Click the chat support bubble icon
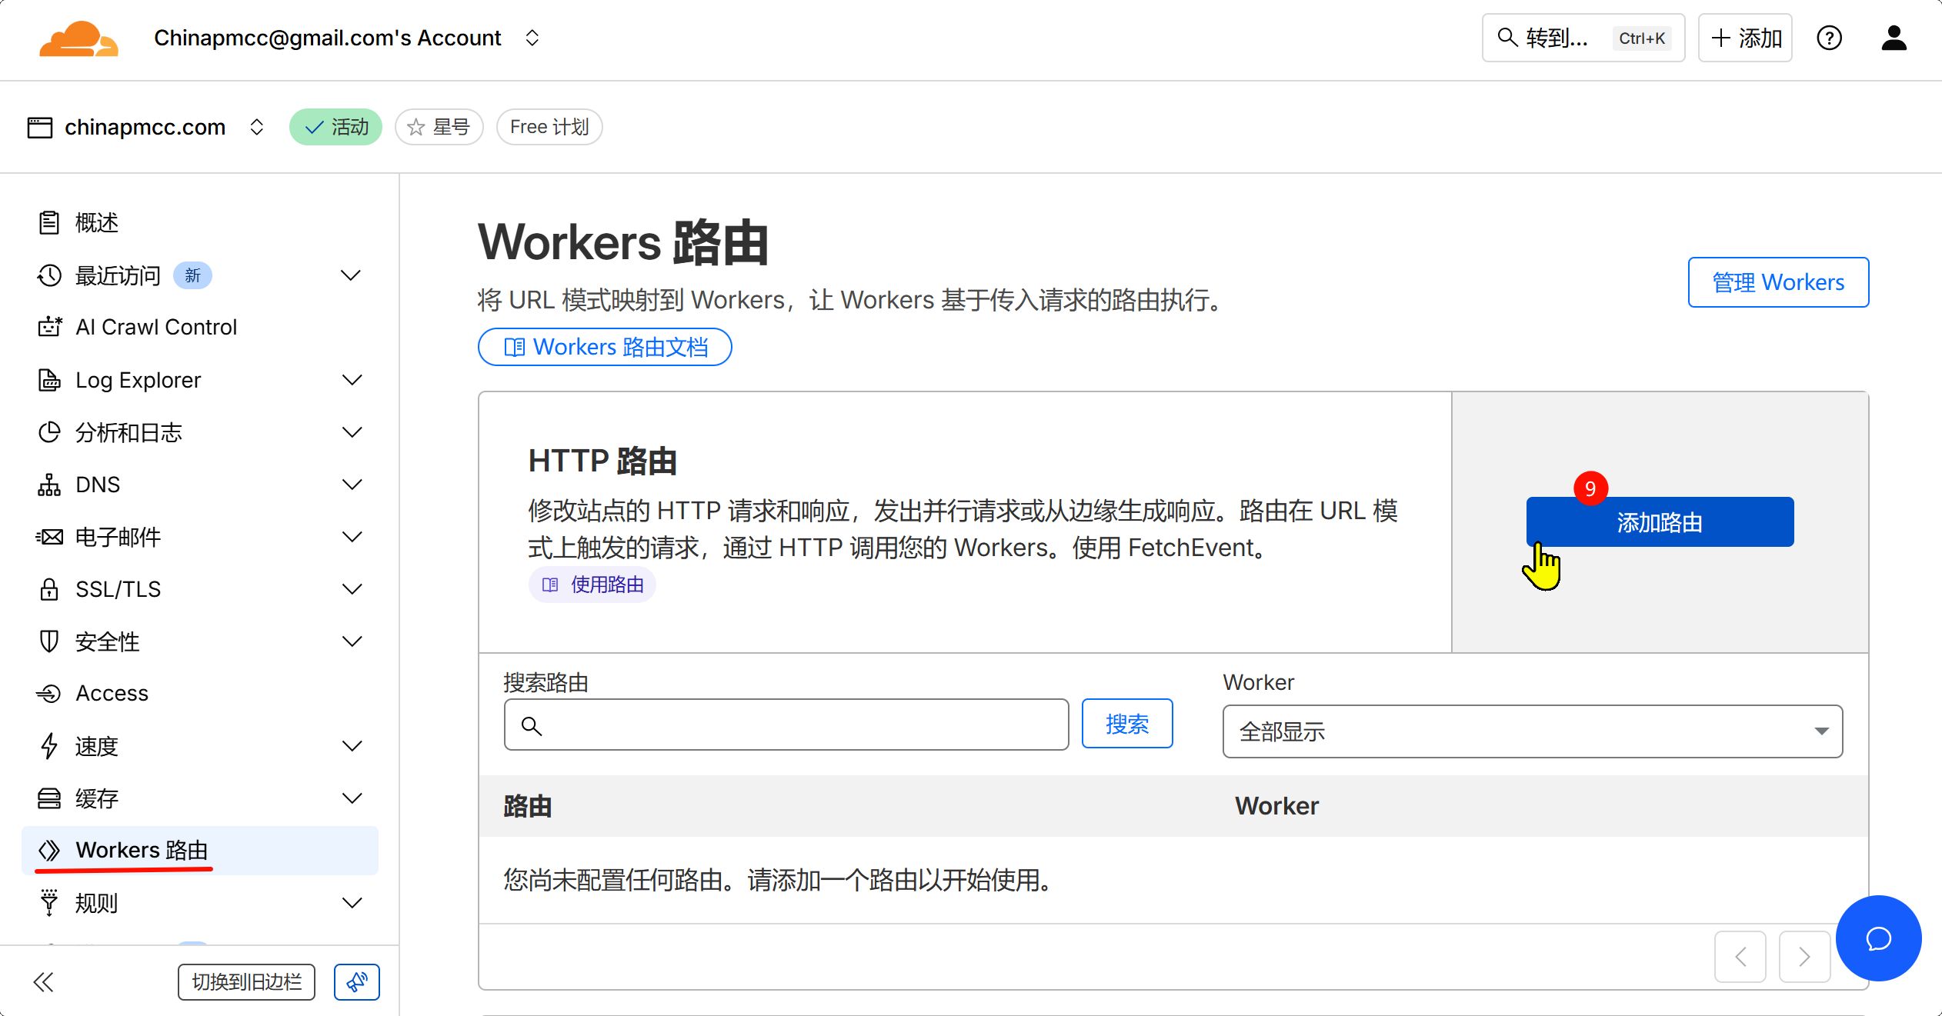 pyautogui.click(x=1878, y=938)
